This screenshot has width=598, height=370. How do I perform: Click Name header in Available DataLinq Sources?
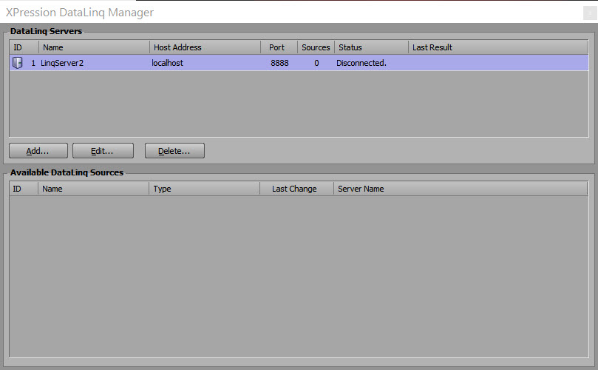[x=93, y=189]
